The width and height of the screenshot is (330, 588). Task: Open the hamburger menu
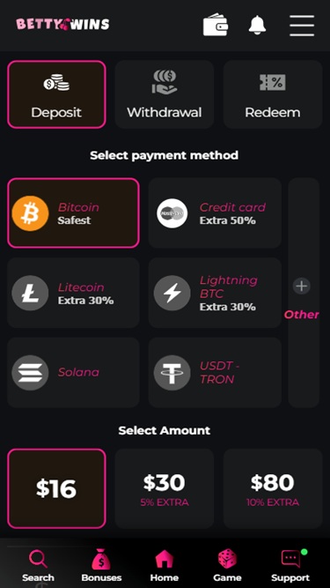[x=302, y=26]
